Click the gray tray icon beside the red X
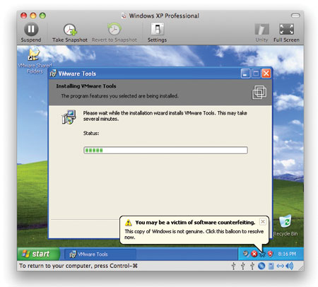This screenshot has height=287, width=318. pos(246,254)
